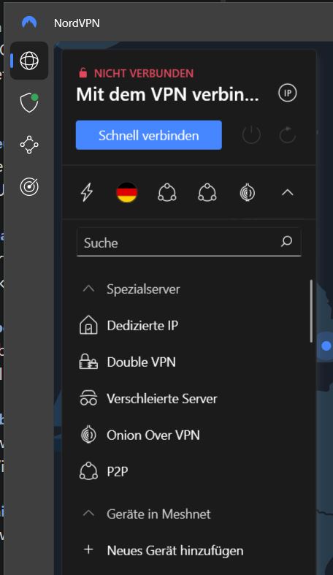The width and height of the screenshot is (333, 575).
Task: Select the Germany flag shortcut
Action: tap(127, 193)
